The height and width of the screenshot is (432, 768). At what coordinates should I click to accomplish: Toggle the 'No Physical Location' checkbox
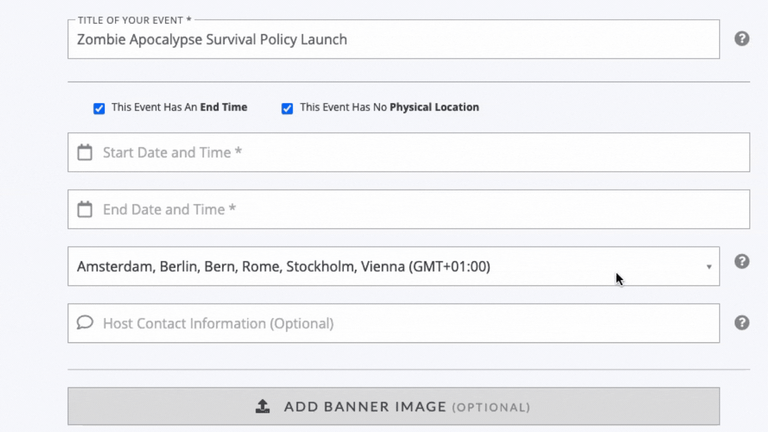[x=287, y=109]
